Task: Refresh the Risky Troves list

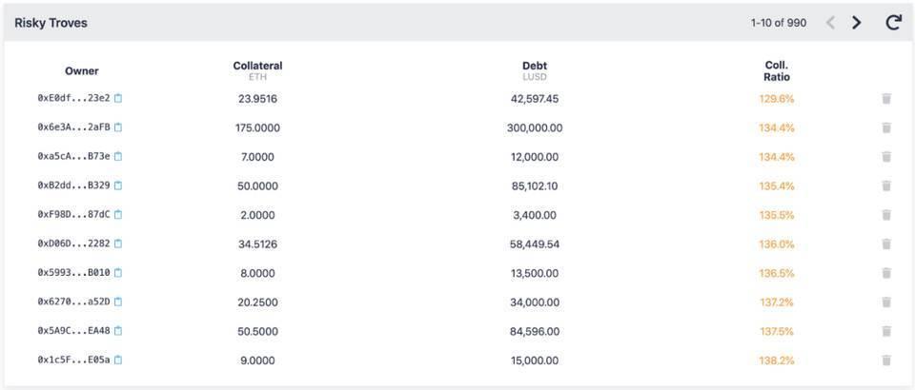Action: 893,22
